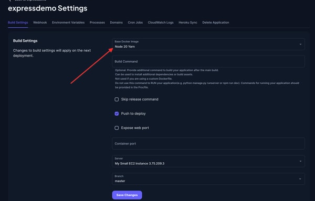Screen dimensions: 315x201
Task: Click the "expressdemo Settings" heading
Action: (48, 8)
